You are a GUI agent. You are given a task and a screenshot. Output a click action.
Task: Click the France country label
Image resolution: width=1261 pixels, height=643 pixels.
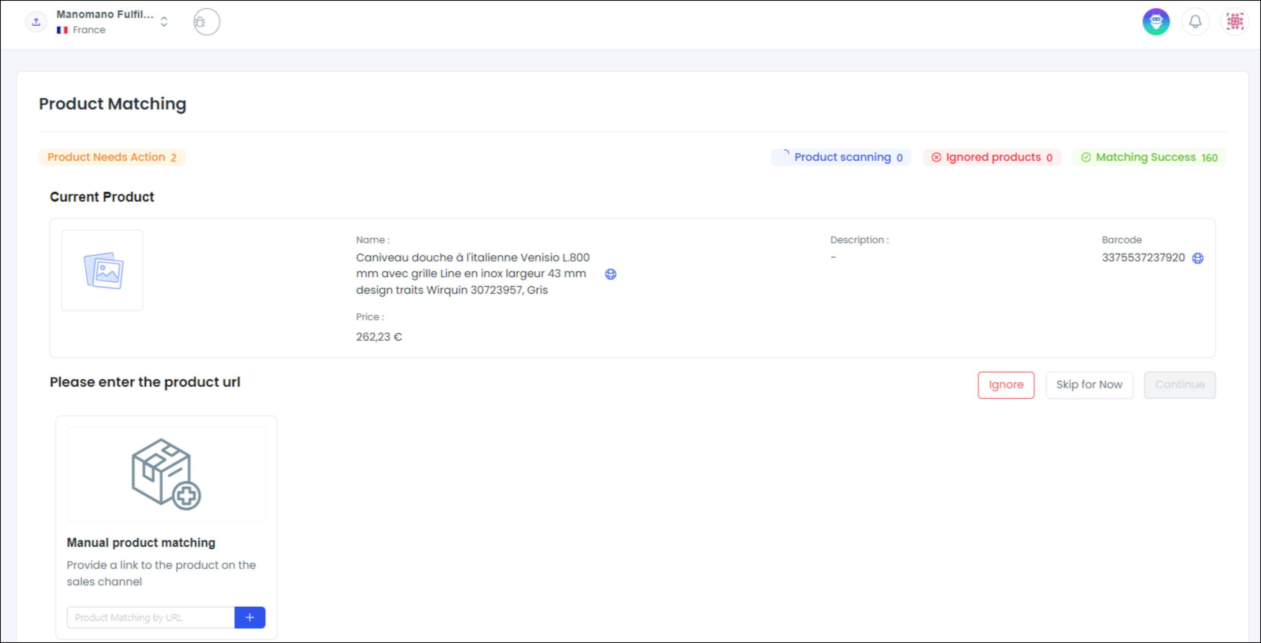coord(89,30)
